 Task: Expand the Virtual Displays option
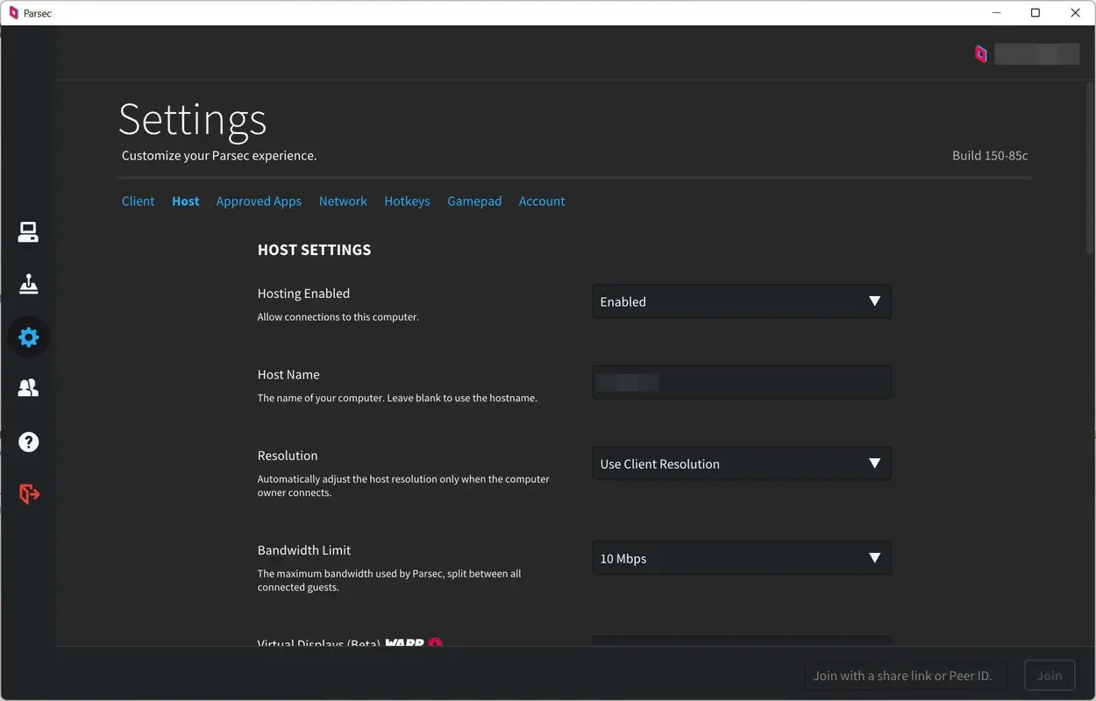pyautogui.click(x=741, y=644)
